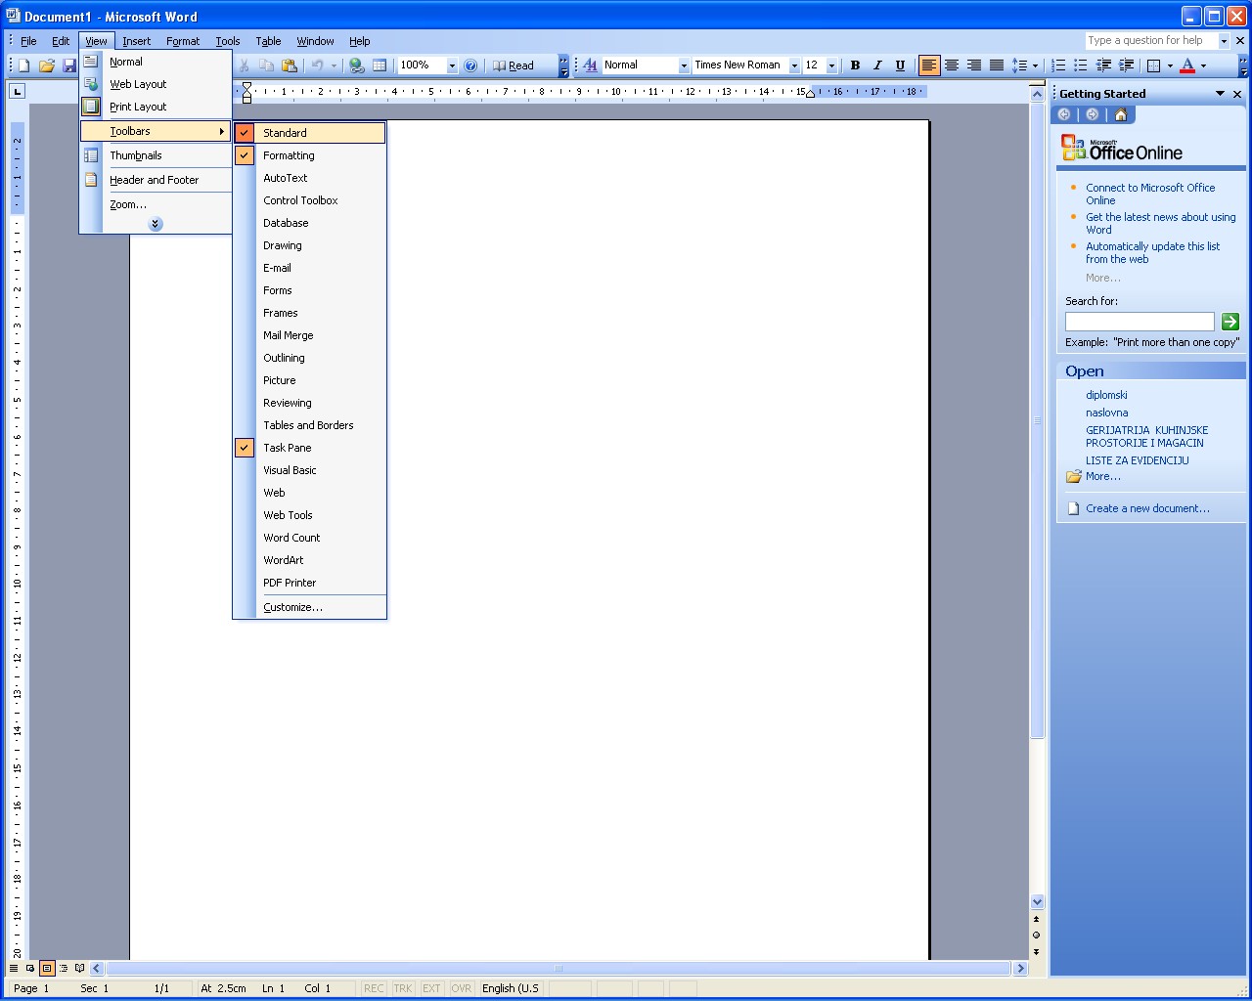This screenshot has height=1001, width=1252.
Task: Choose Customize… in Toolbars submenu
Action: click(x=310, y=607)
